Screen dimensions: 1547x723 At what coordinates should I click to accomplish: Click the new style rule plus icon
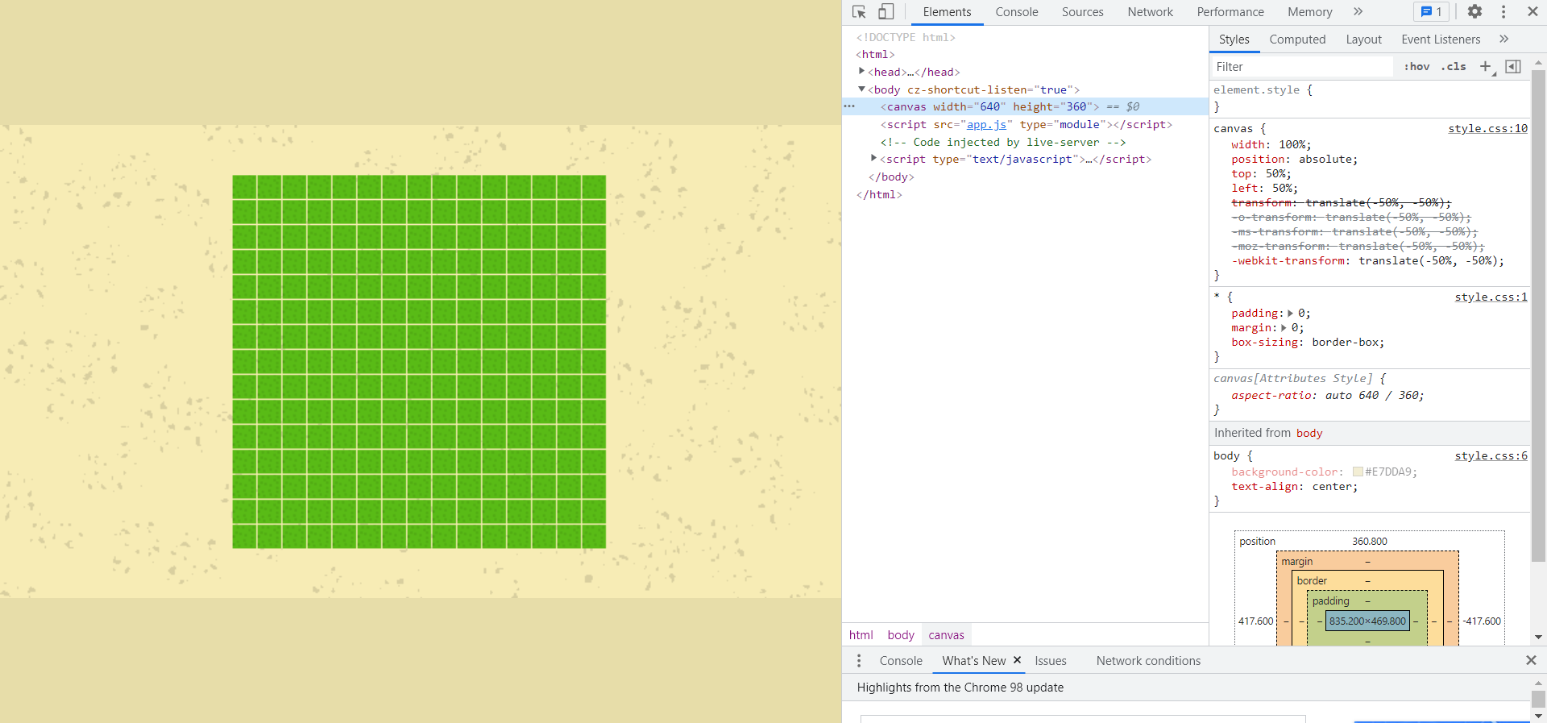[x=1486, y=67]
